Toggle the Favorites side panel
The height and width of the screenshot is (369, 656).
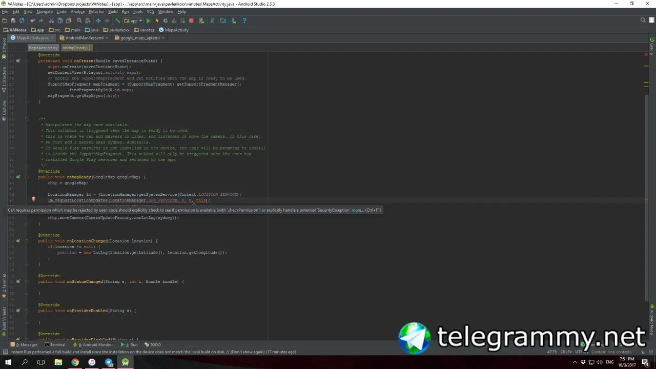(x=4, y=286)
